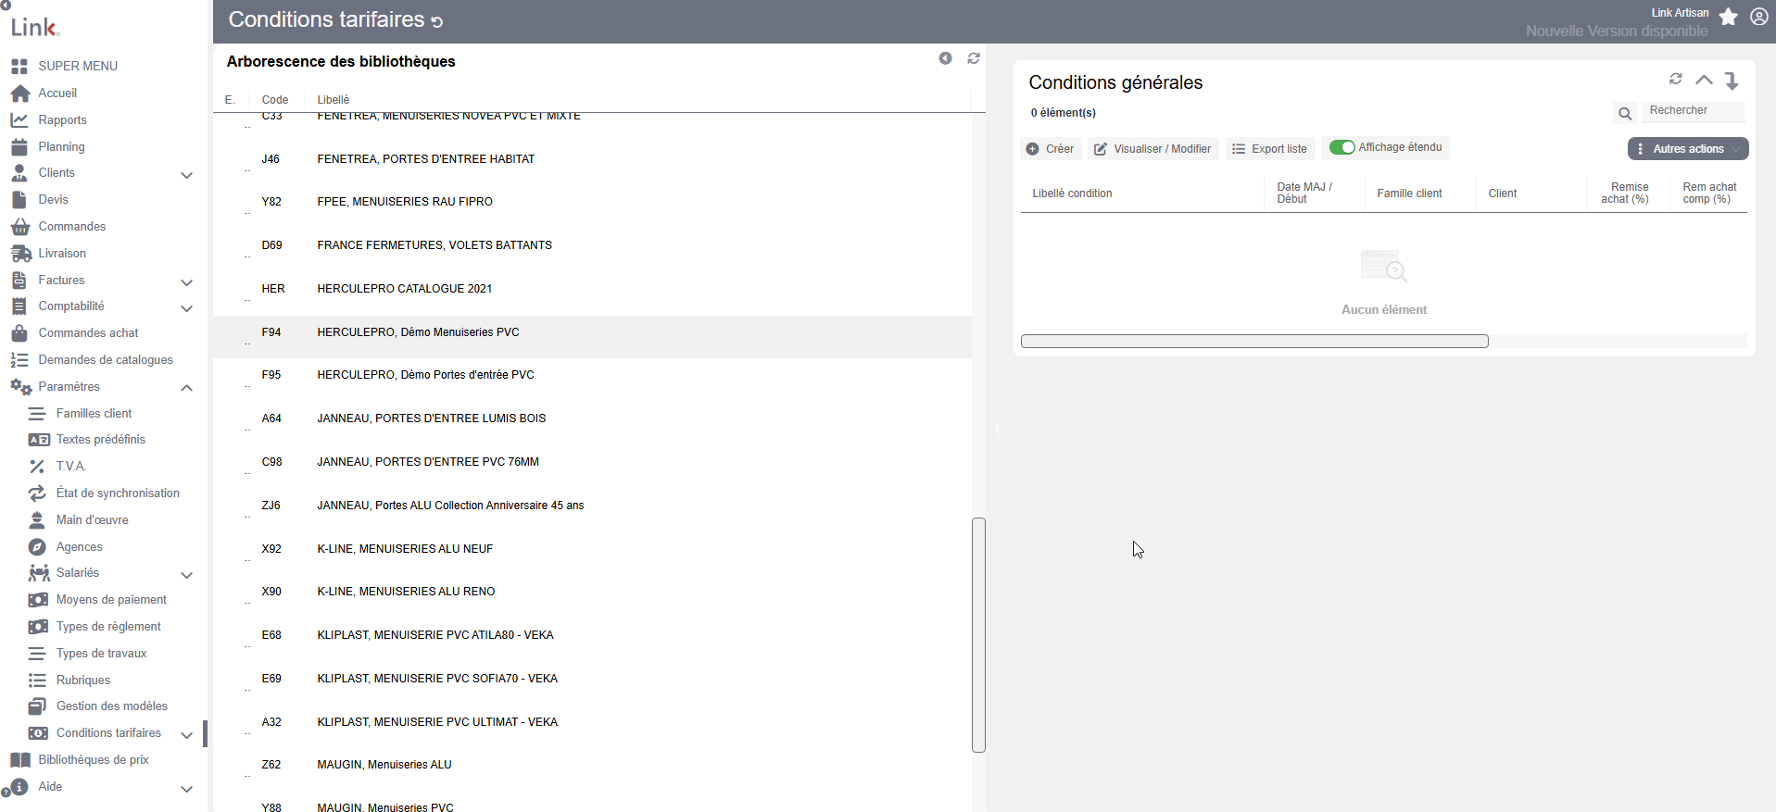Image resolution: width=1776 pixels, height=812 pixels.
Task: Refresh the library tree with the reload icon
Action: pyautogui.click(x=974, y=58)
